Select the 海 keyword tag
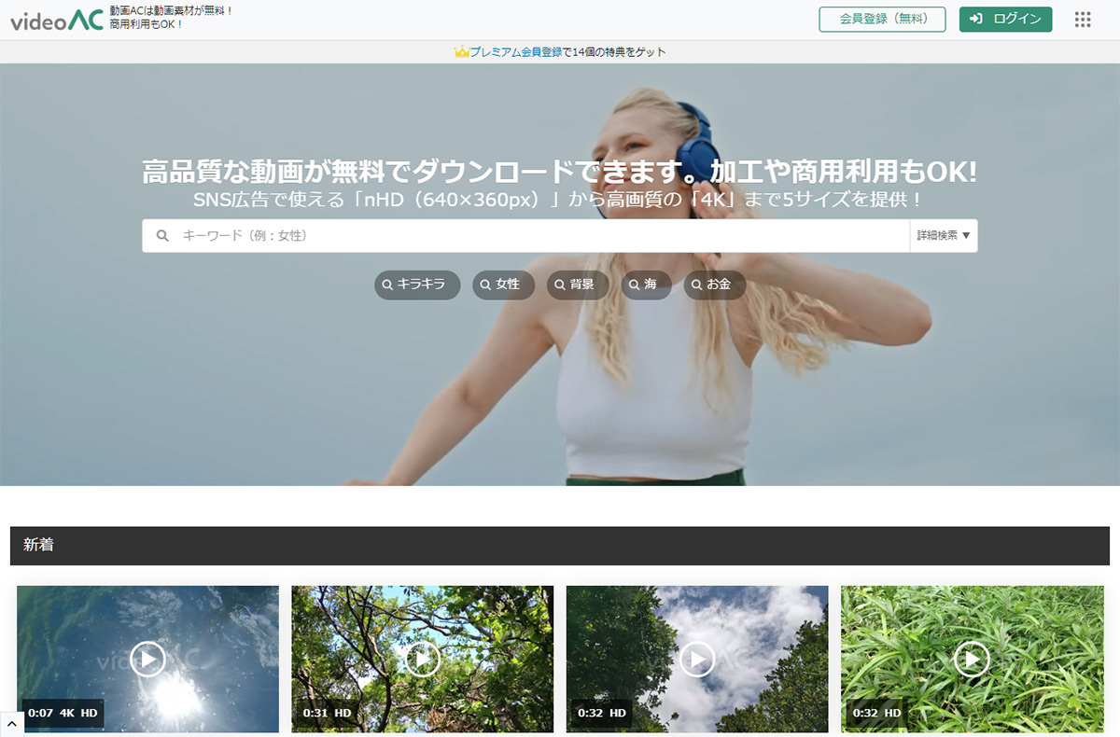Screen dimensions: 1120x737 point(646,285)
